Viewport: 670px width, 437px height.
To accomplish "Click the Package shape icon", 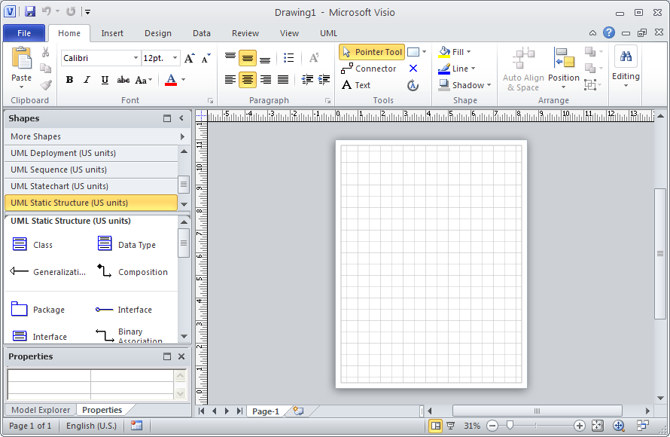I will point(20,308).
